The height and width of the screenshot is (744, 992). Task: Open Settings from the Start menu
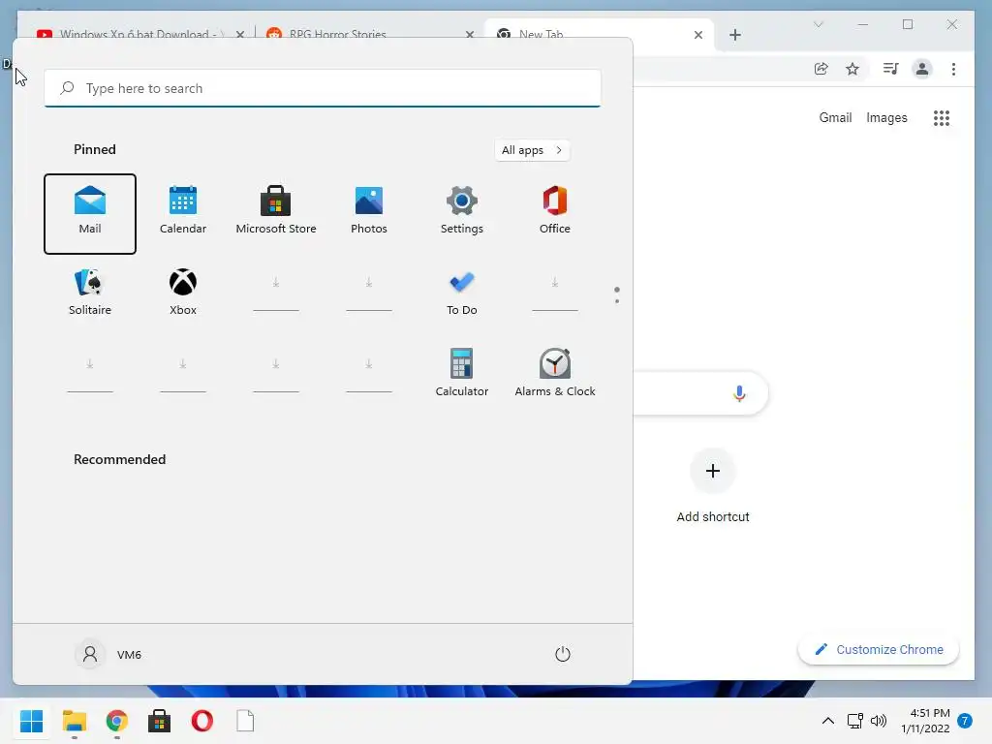(x=462, y=210)
